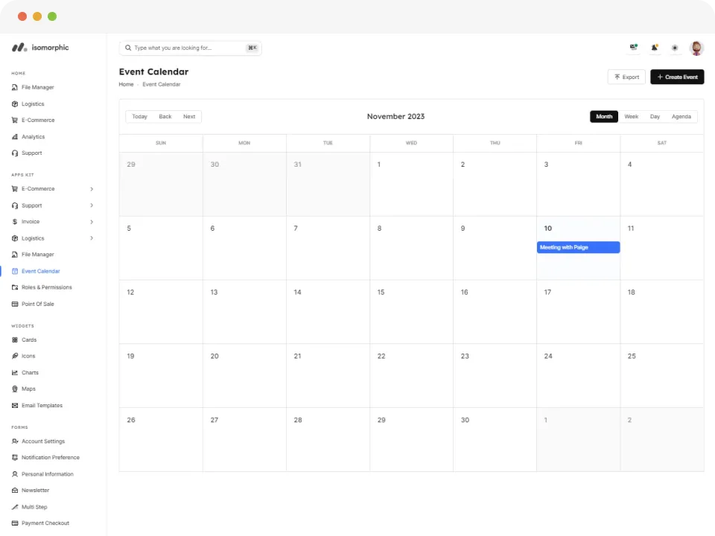The image size is (715, 536).
Task: Open the Cards widget icon
Action: [15, 340]
